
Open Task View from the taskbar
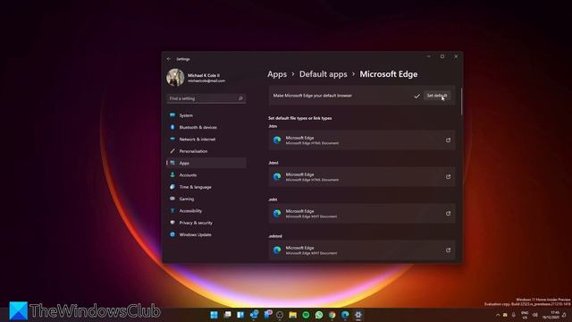(x=227, y=315)
